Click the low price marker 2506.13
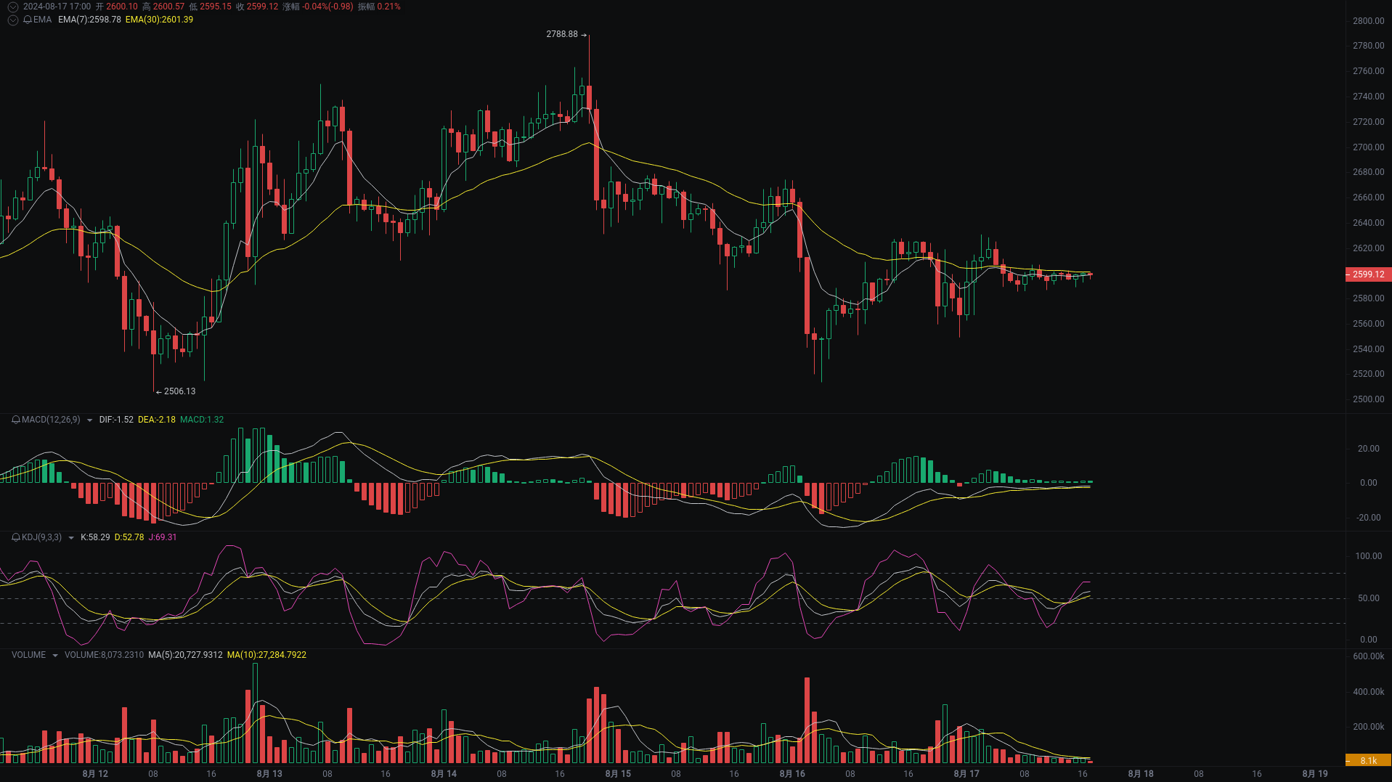 [179, 391]
